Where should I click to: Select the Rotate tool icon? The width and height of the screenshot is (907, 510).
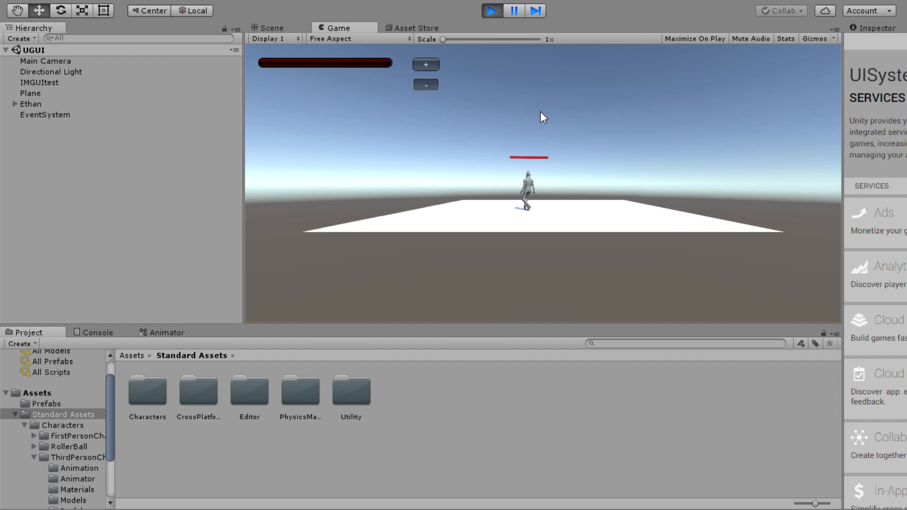pos(60,10)
